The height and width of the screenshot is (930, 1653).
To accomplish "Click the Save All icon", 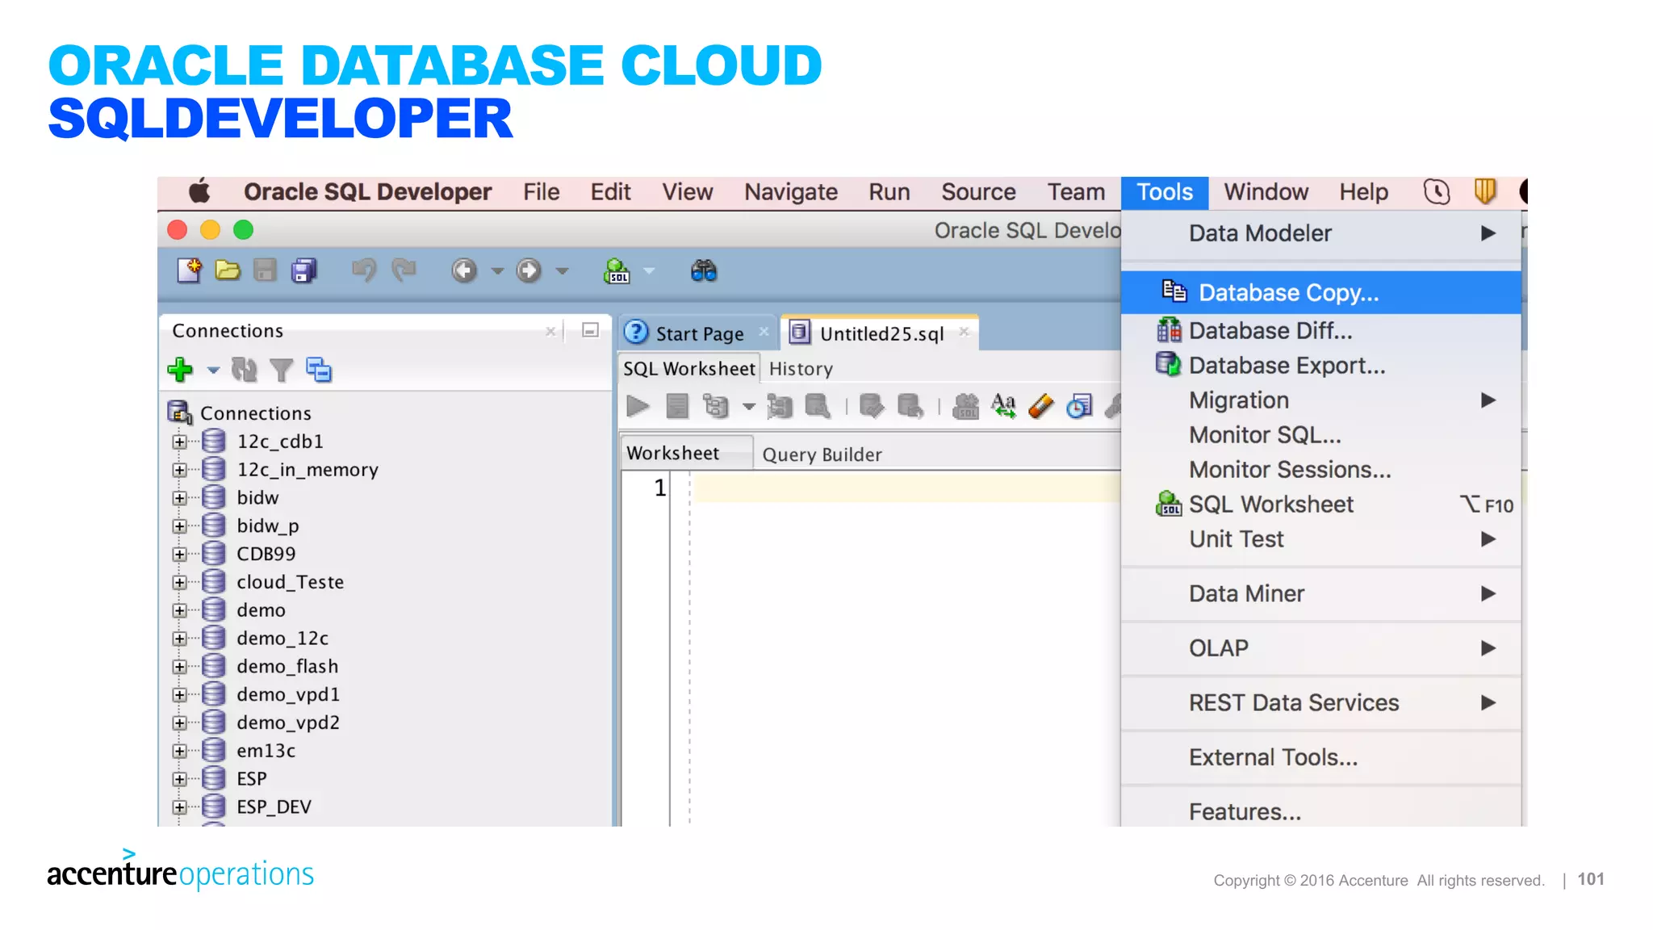I will (x=304, y=270).
